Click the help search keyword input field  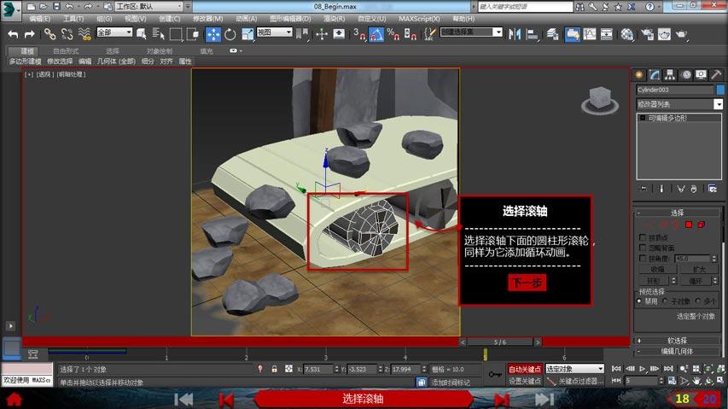tap(525, 7)
